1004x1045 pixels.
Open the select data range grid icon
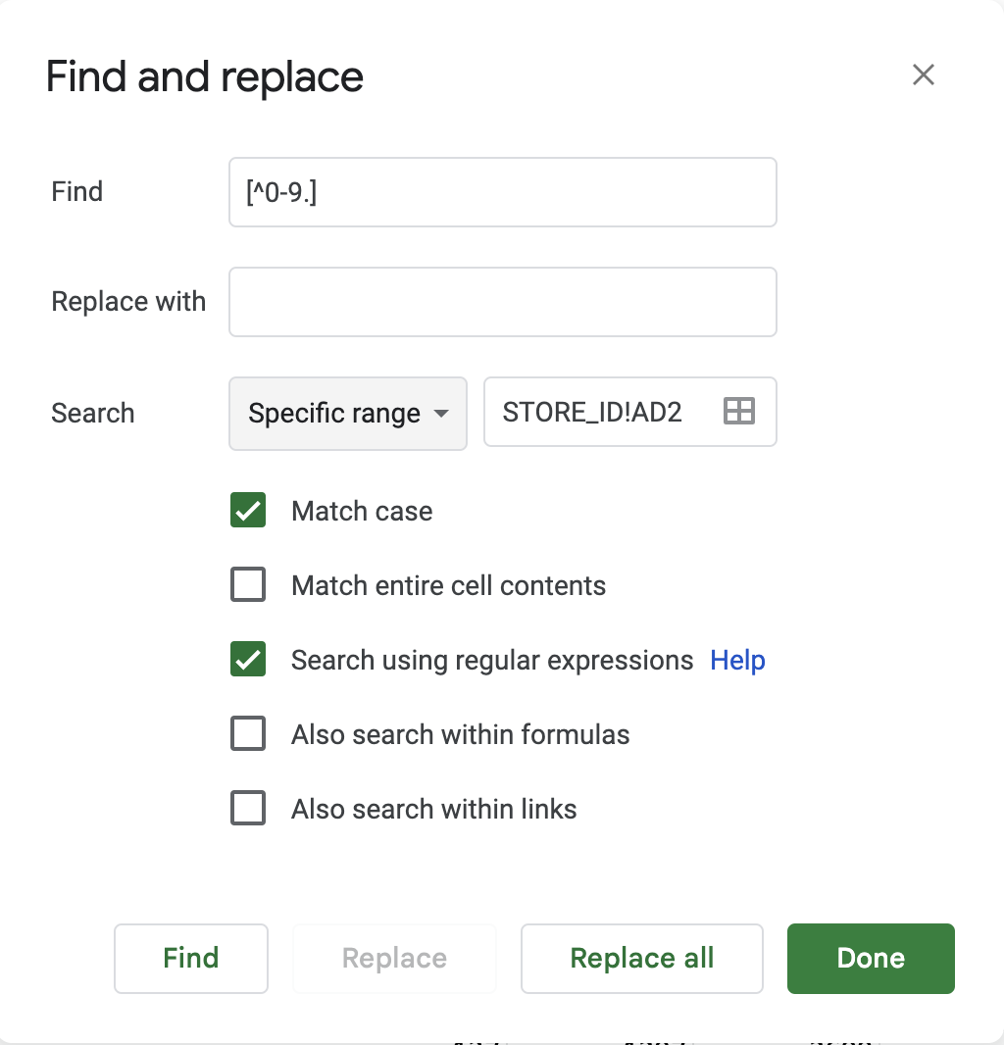tap(738, 411)
